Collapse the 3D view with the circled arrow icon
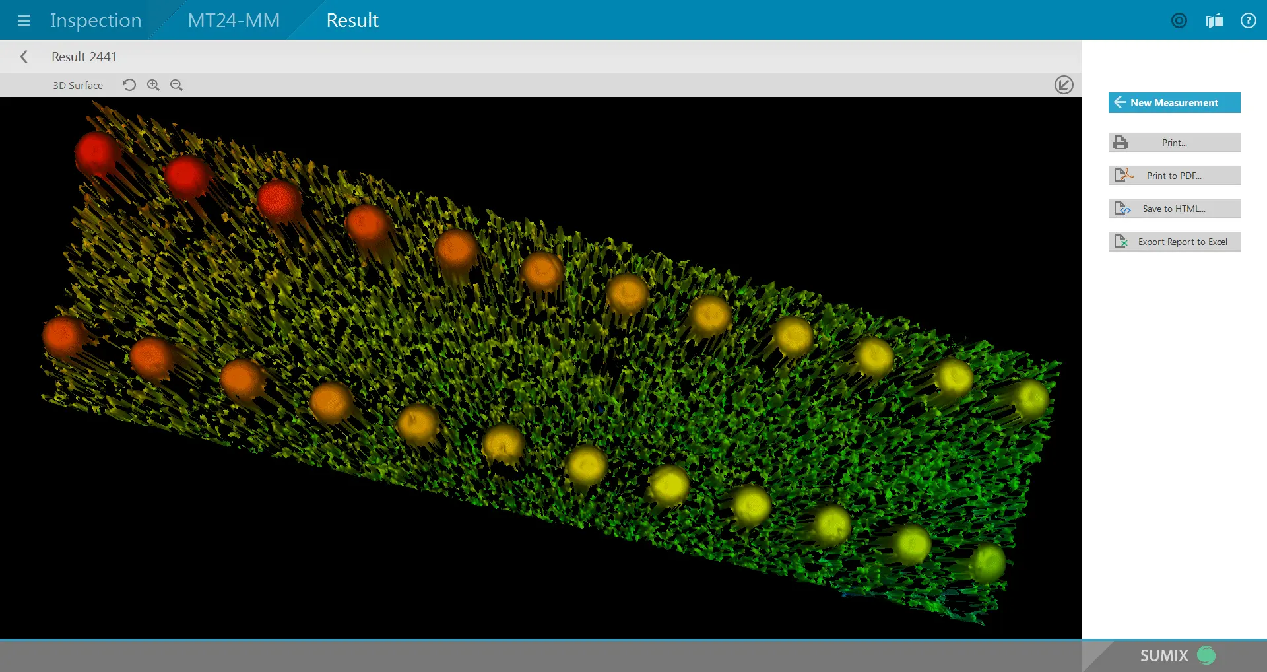Viewport: 1267px width, 672px height. tap(1063, 85)
